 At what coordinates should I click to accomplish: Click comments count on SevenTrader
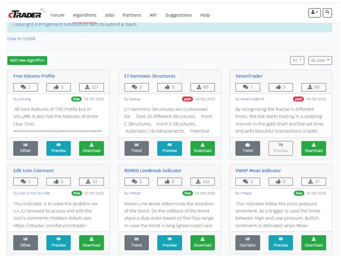[248, 87]
